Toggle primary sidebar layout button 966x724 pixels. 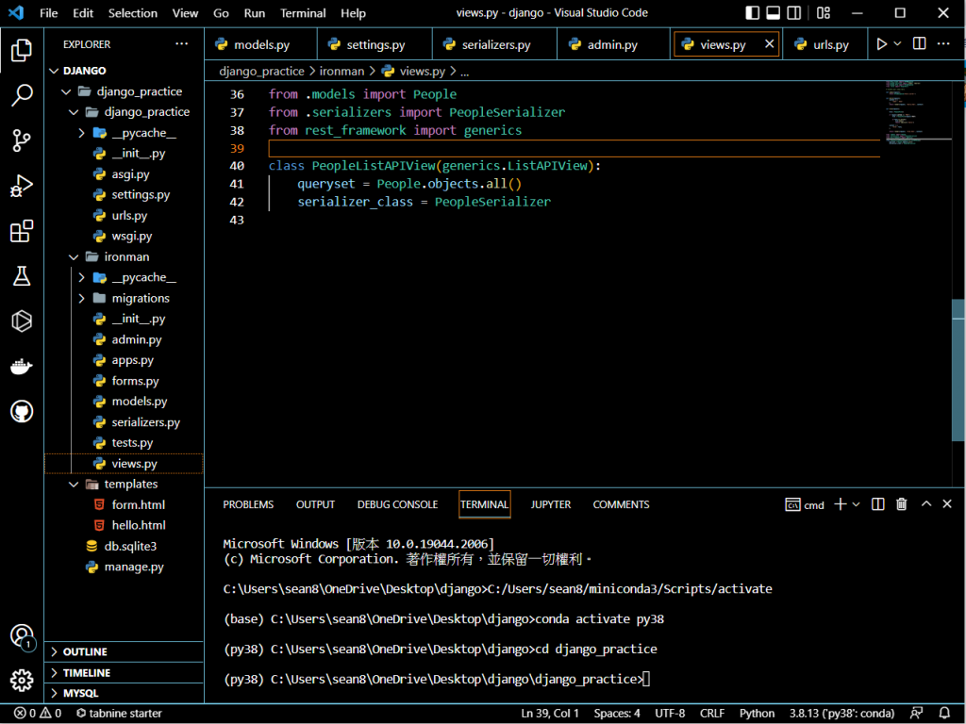tap(752, 13)
